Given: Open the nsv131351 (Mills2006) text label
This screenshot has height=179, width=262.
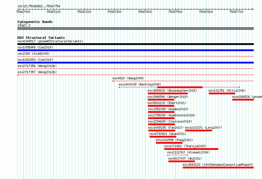Looking at the screenshot, I should click(x=227, y=91).
